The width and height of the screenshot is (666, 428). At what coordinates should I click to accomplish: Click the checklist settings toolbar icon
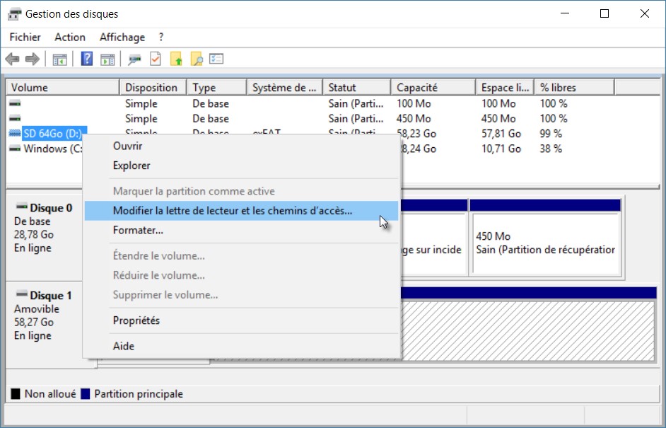click(x=216, y=59)
